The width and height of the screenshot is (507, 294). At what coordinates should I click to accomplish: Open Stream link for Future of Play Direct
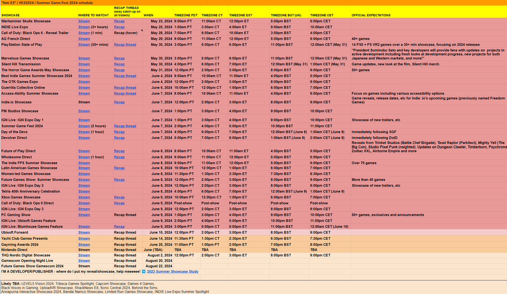coord(84,151)
